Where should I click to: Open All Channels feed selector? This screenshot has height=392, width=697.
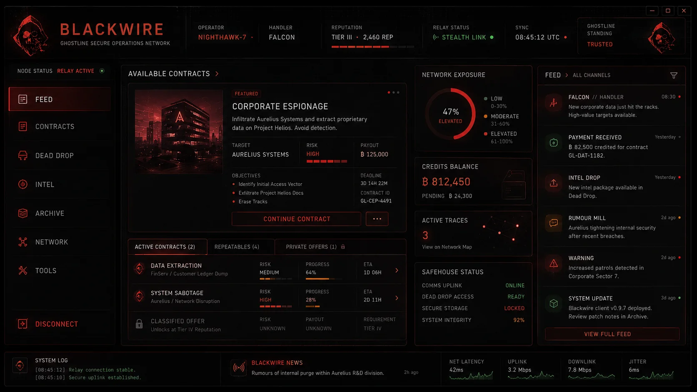[592, 75]
